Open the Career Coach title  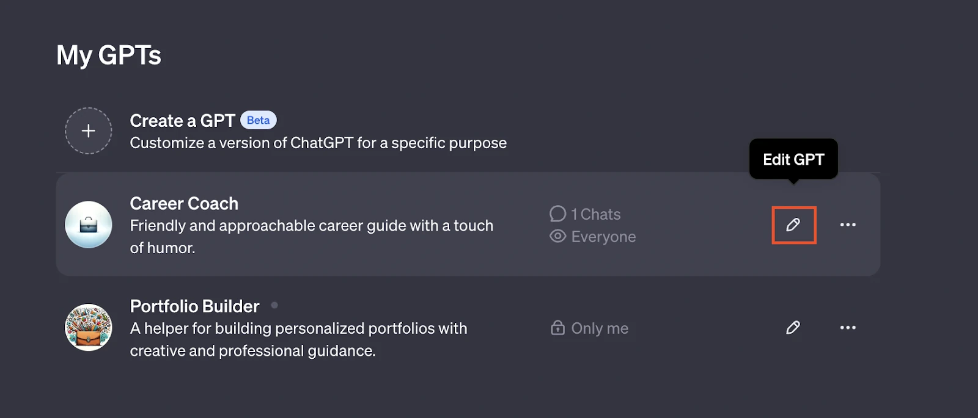pos(184,203)
